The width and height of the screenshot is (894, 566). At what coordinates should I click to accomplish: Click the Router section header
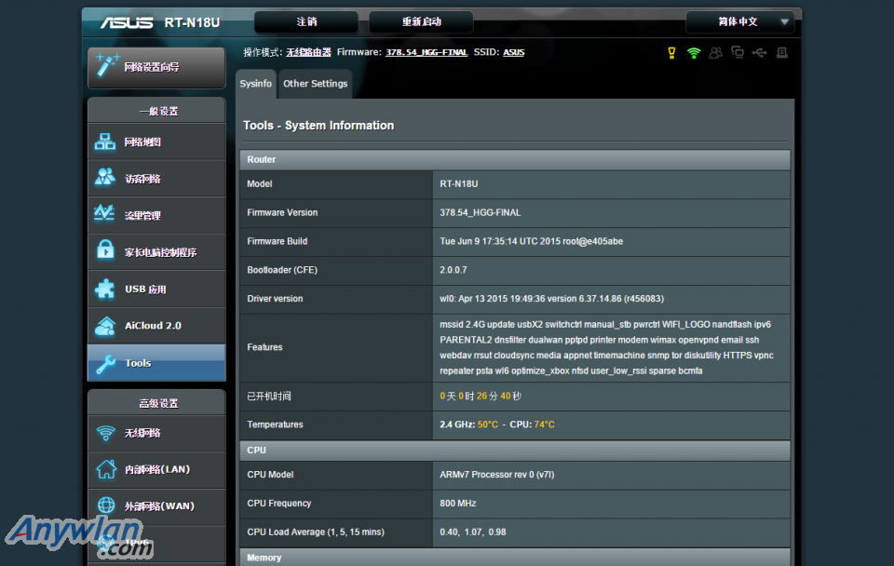515,159
